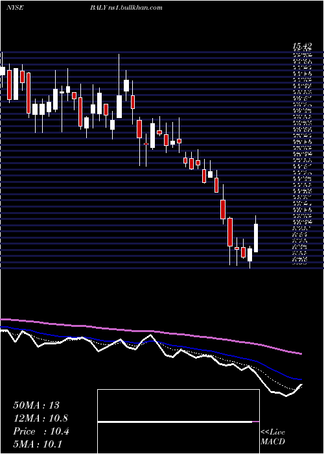Click the BALY ns1.bullkhan.com header text
Viewport: 324px width, 454px height.
126,8
